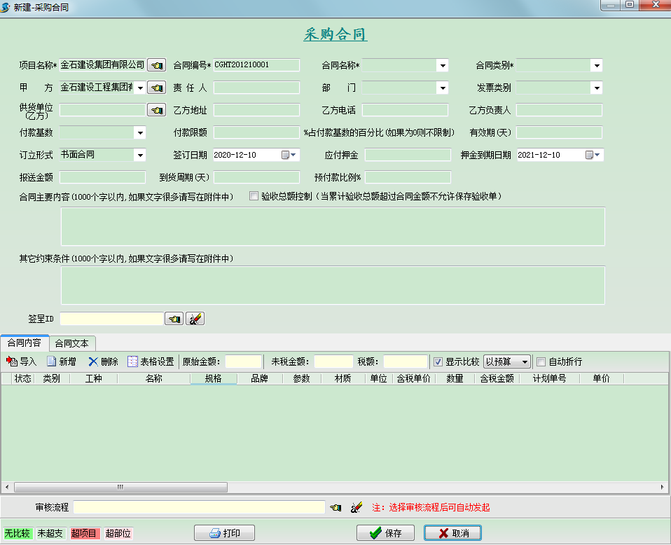
Task: Open the project name lookup selector
Action: point(157,64)
